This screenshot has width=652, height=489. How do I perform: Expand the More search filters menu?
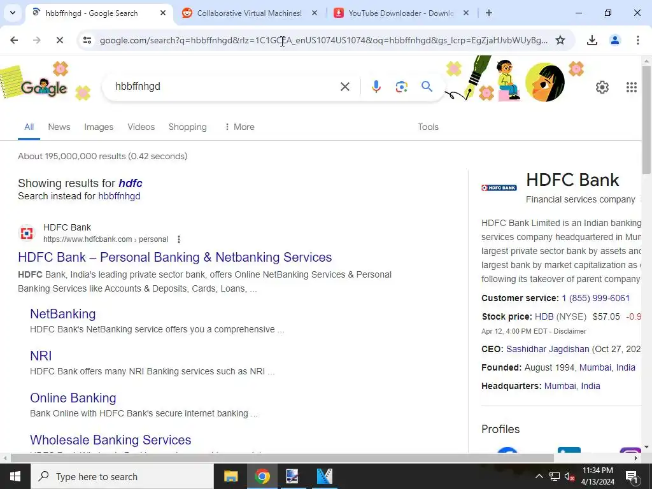pyautogui.click(x=239, y=127)
